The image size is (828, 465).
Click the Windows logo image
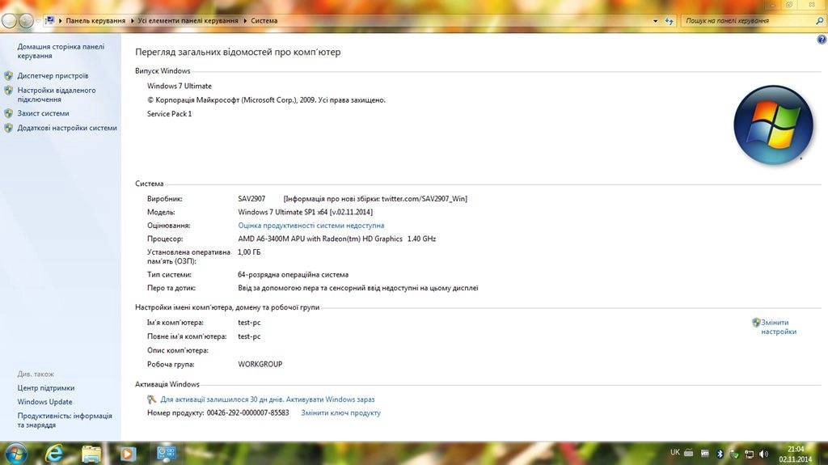click(x=773, y=125)
